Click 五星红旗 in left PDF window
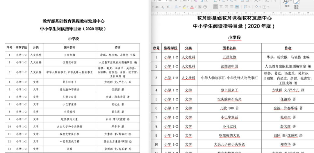 [x=69, y=54]
